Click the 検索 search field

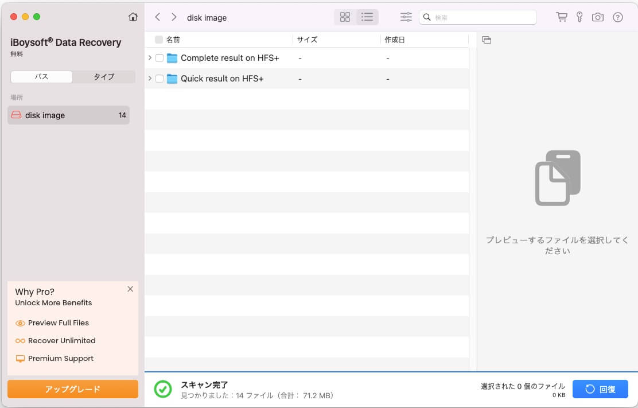482,17
